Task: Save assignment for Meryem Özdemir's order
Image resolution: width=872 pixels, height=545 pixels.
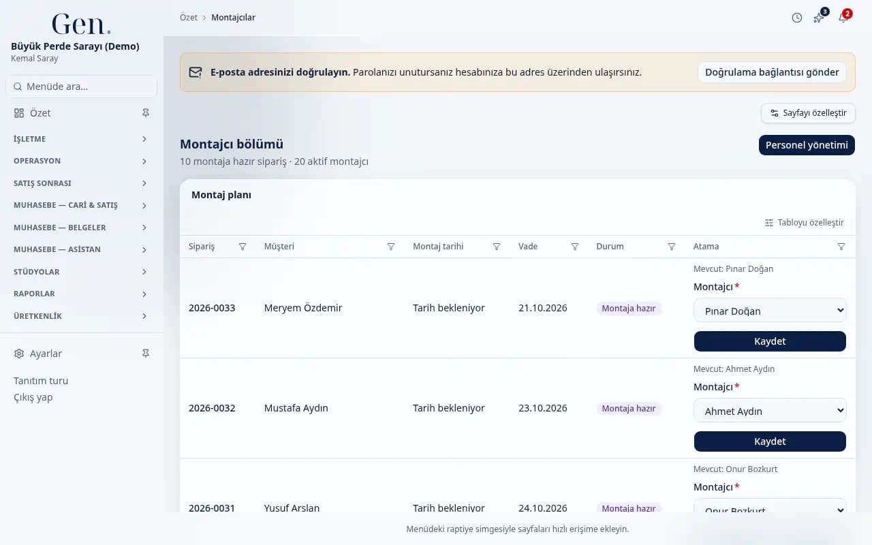Action: [770, 341]
